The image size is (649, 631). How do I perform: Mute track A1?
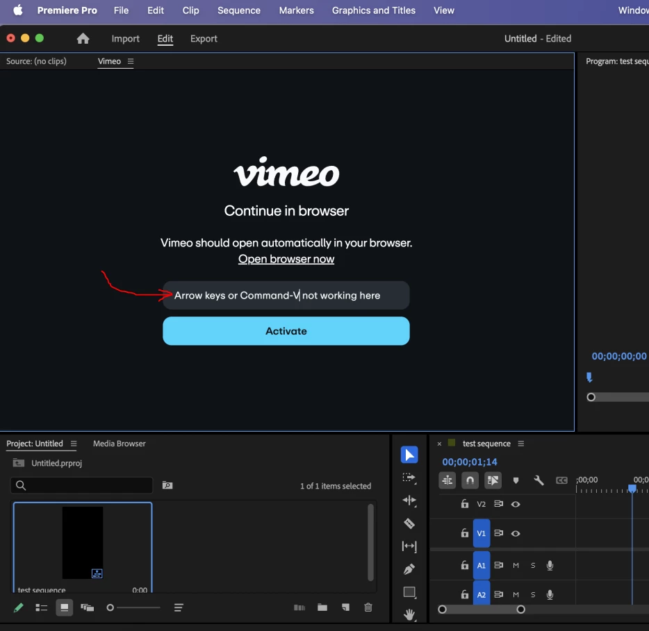click(x=516, y=565)
